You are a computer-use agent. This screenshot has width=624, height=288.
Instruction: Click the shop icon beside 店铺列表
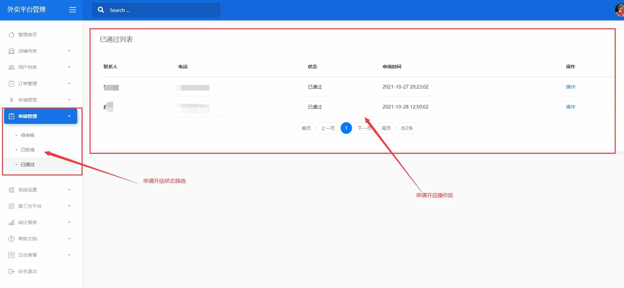11,51
